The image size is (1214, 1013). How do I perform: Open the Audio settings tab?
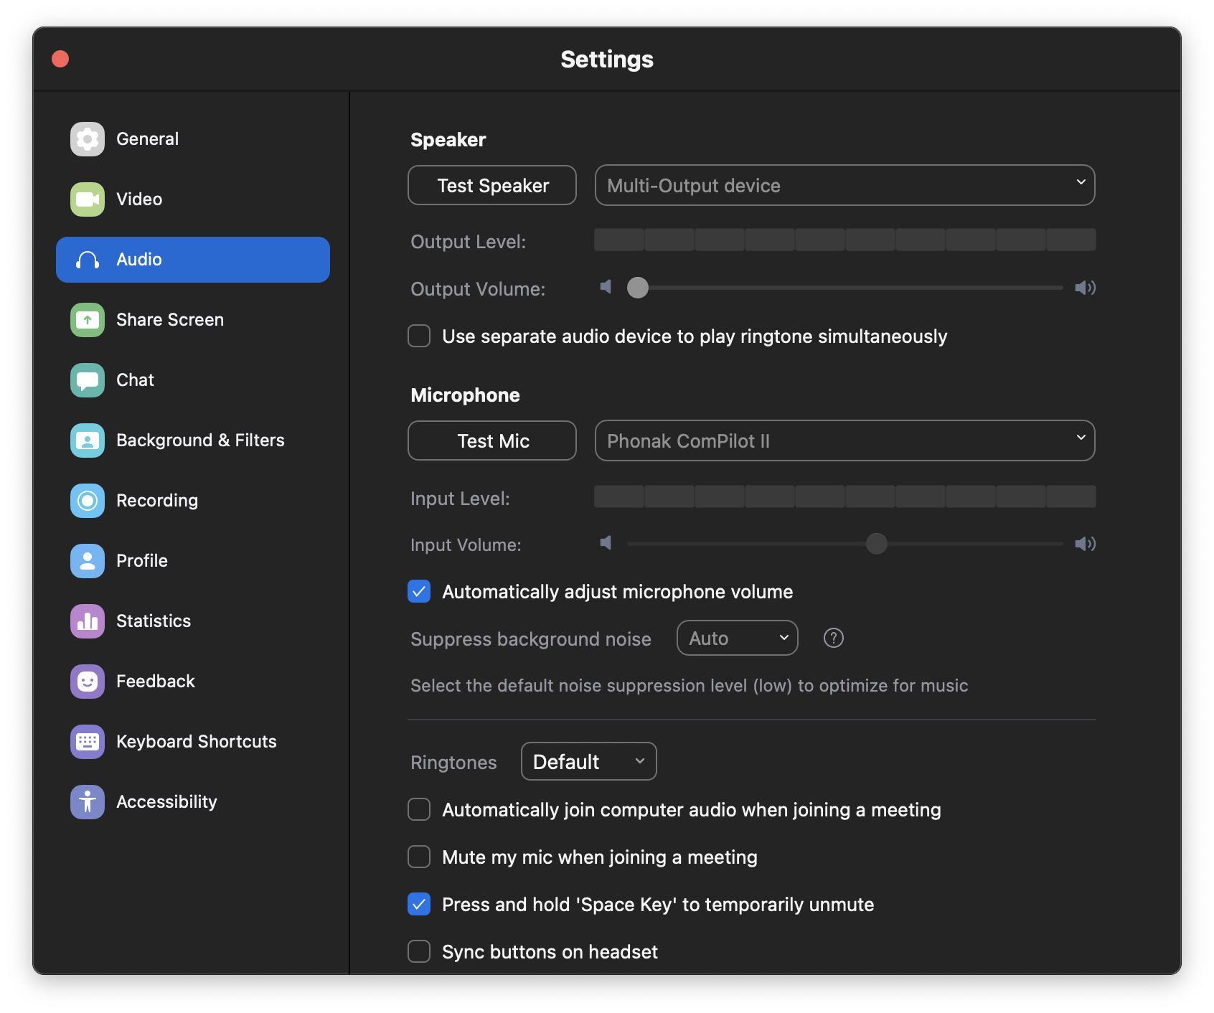(193, 260)
